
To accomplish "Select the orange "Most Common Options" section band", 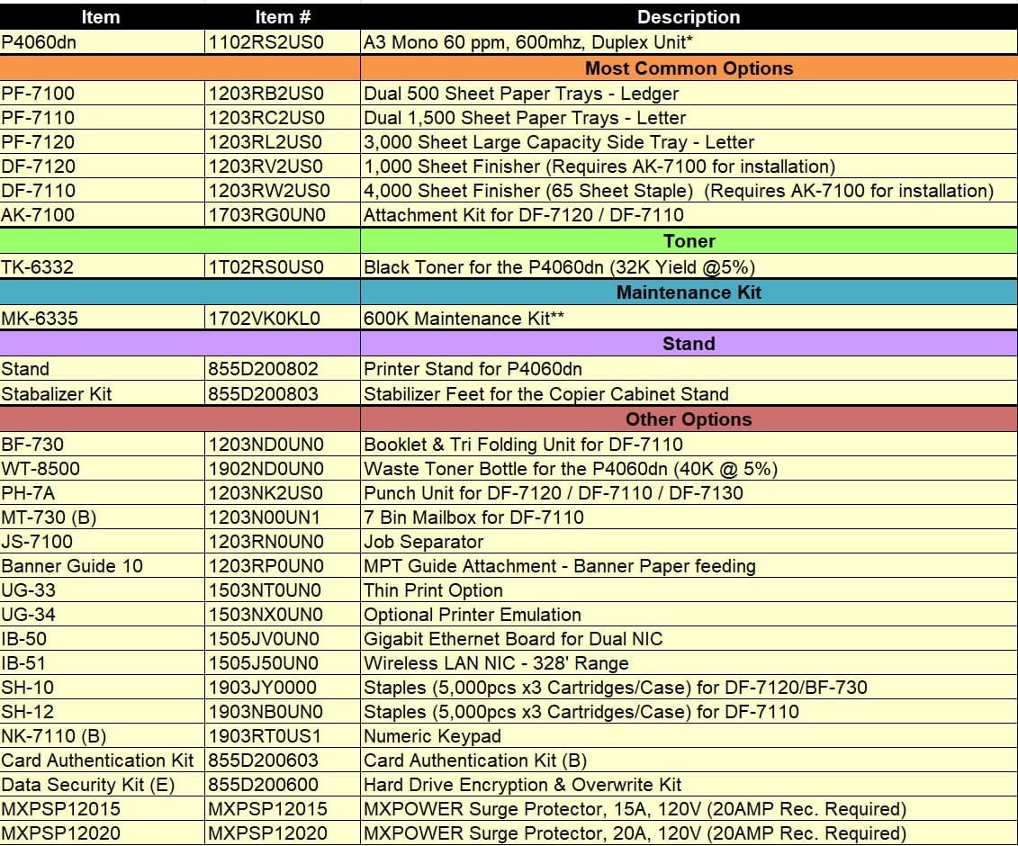I will pos(689,68).
